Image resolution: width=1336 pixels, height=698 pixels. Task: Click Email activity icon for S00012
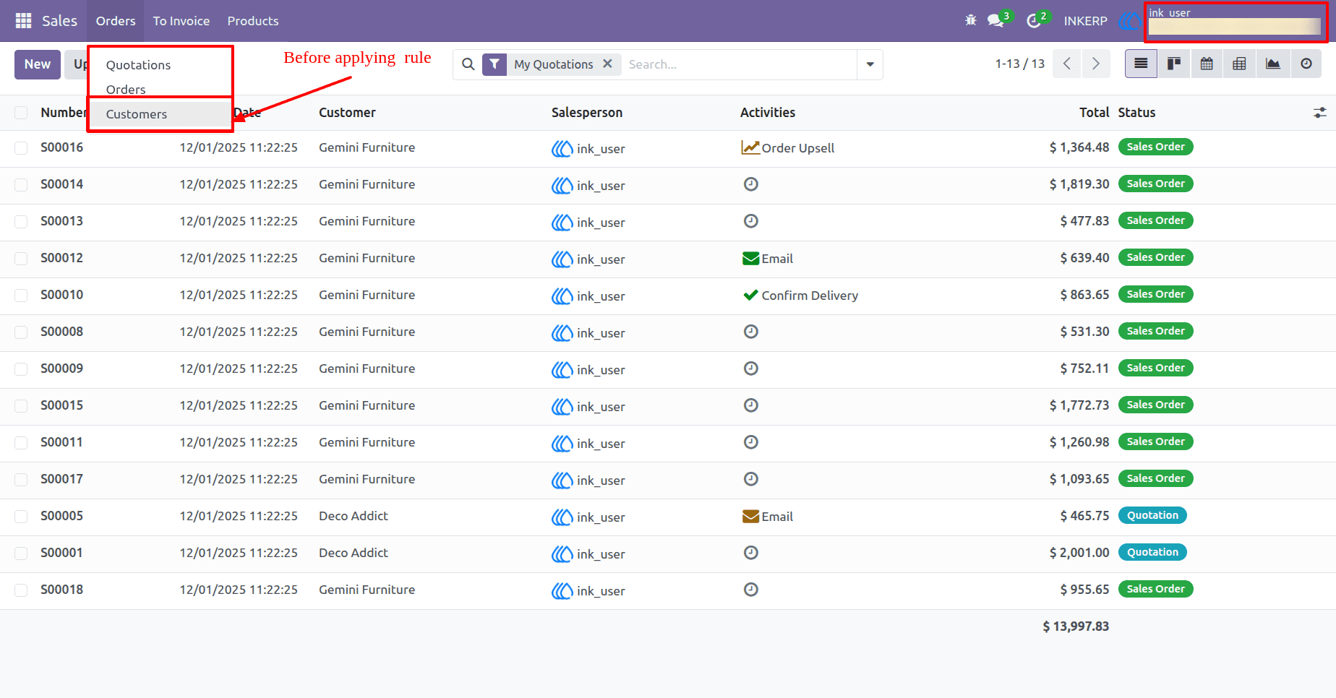(751, 259)
